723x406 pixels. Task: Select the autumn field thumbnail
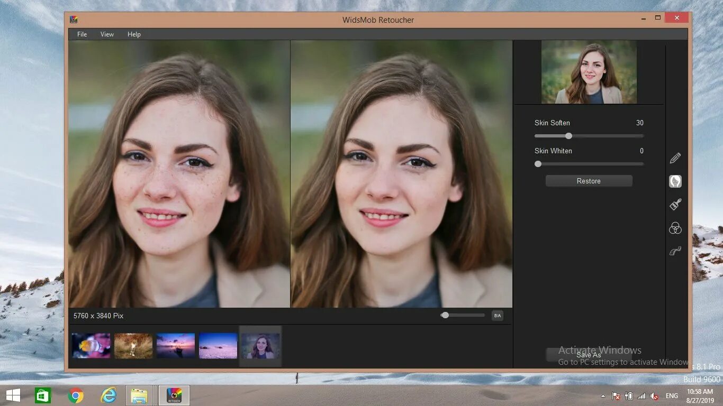[x=133, y=346]
